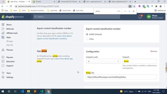The height and width of the screenshot is (94, 167).
Task: Open the browser extensions puzzle icon
Action: click(156, 6)
